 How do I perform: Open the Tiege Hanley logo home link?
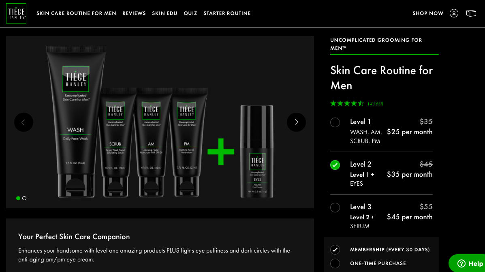pyautogui.click(x=16, y=13)
